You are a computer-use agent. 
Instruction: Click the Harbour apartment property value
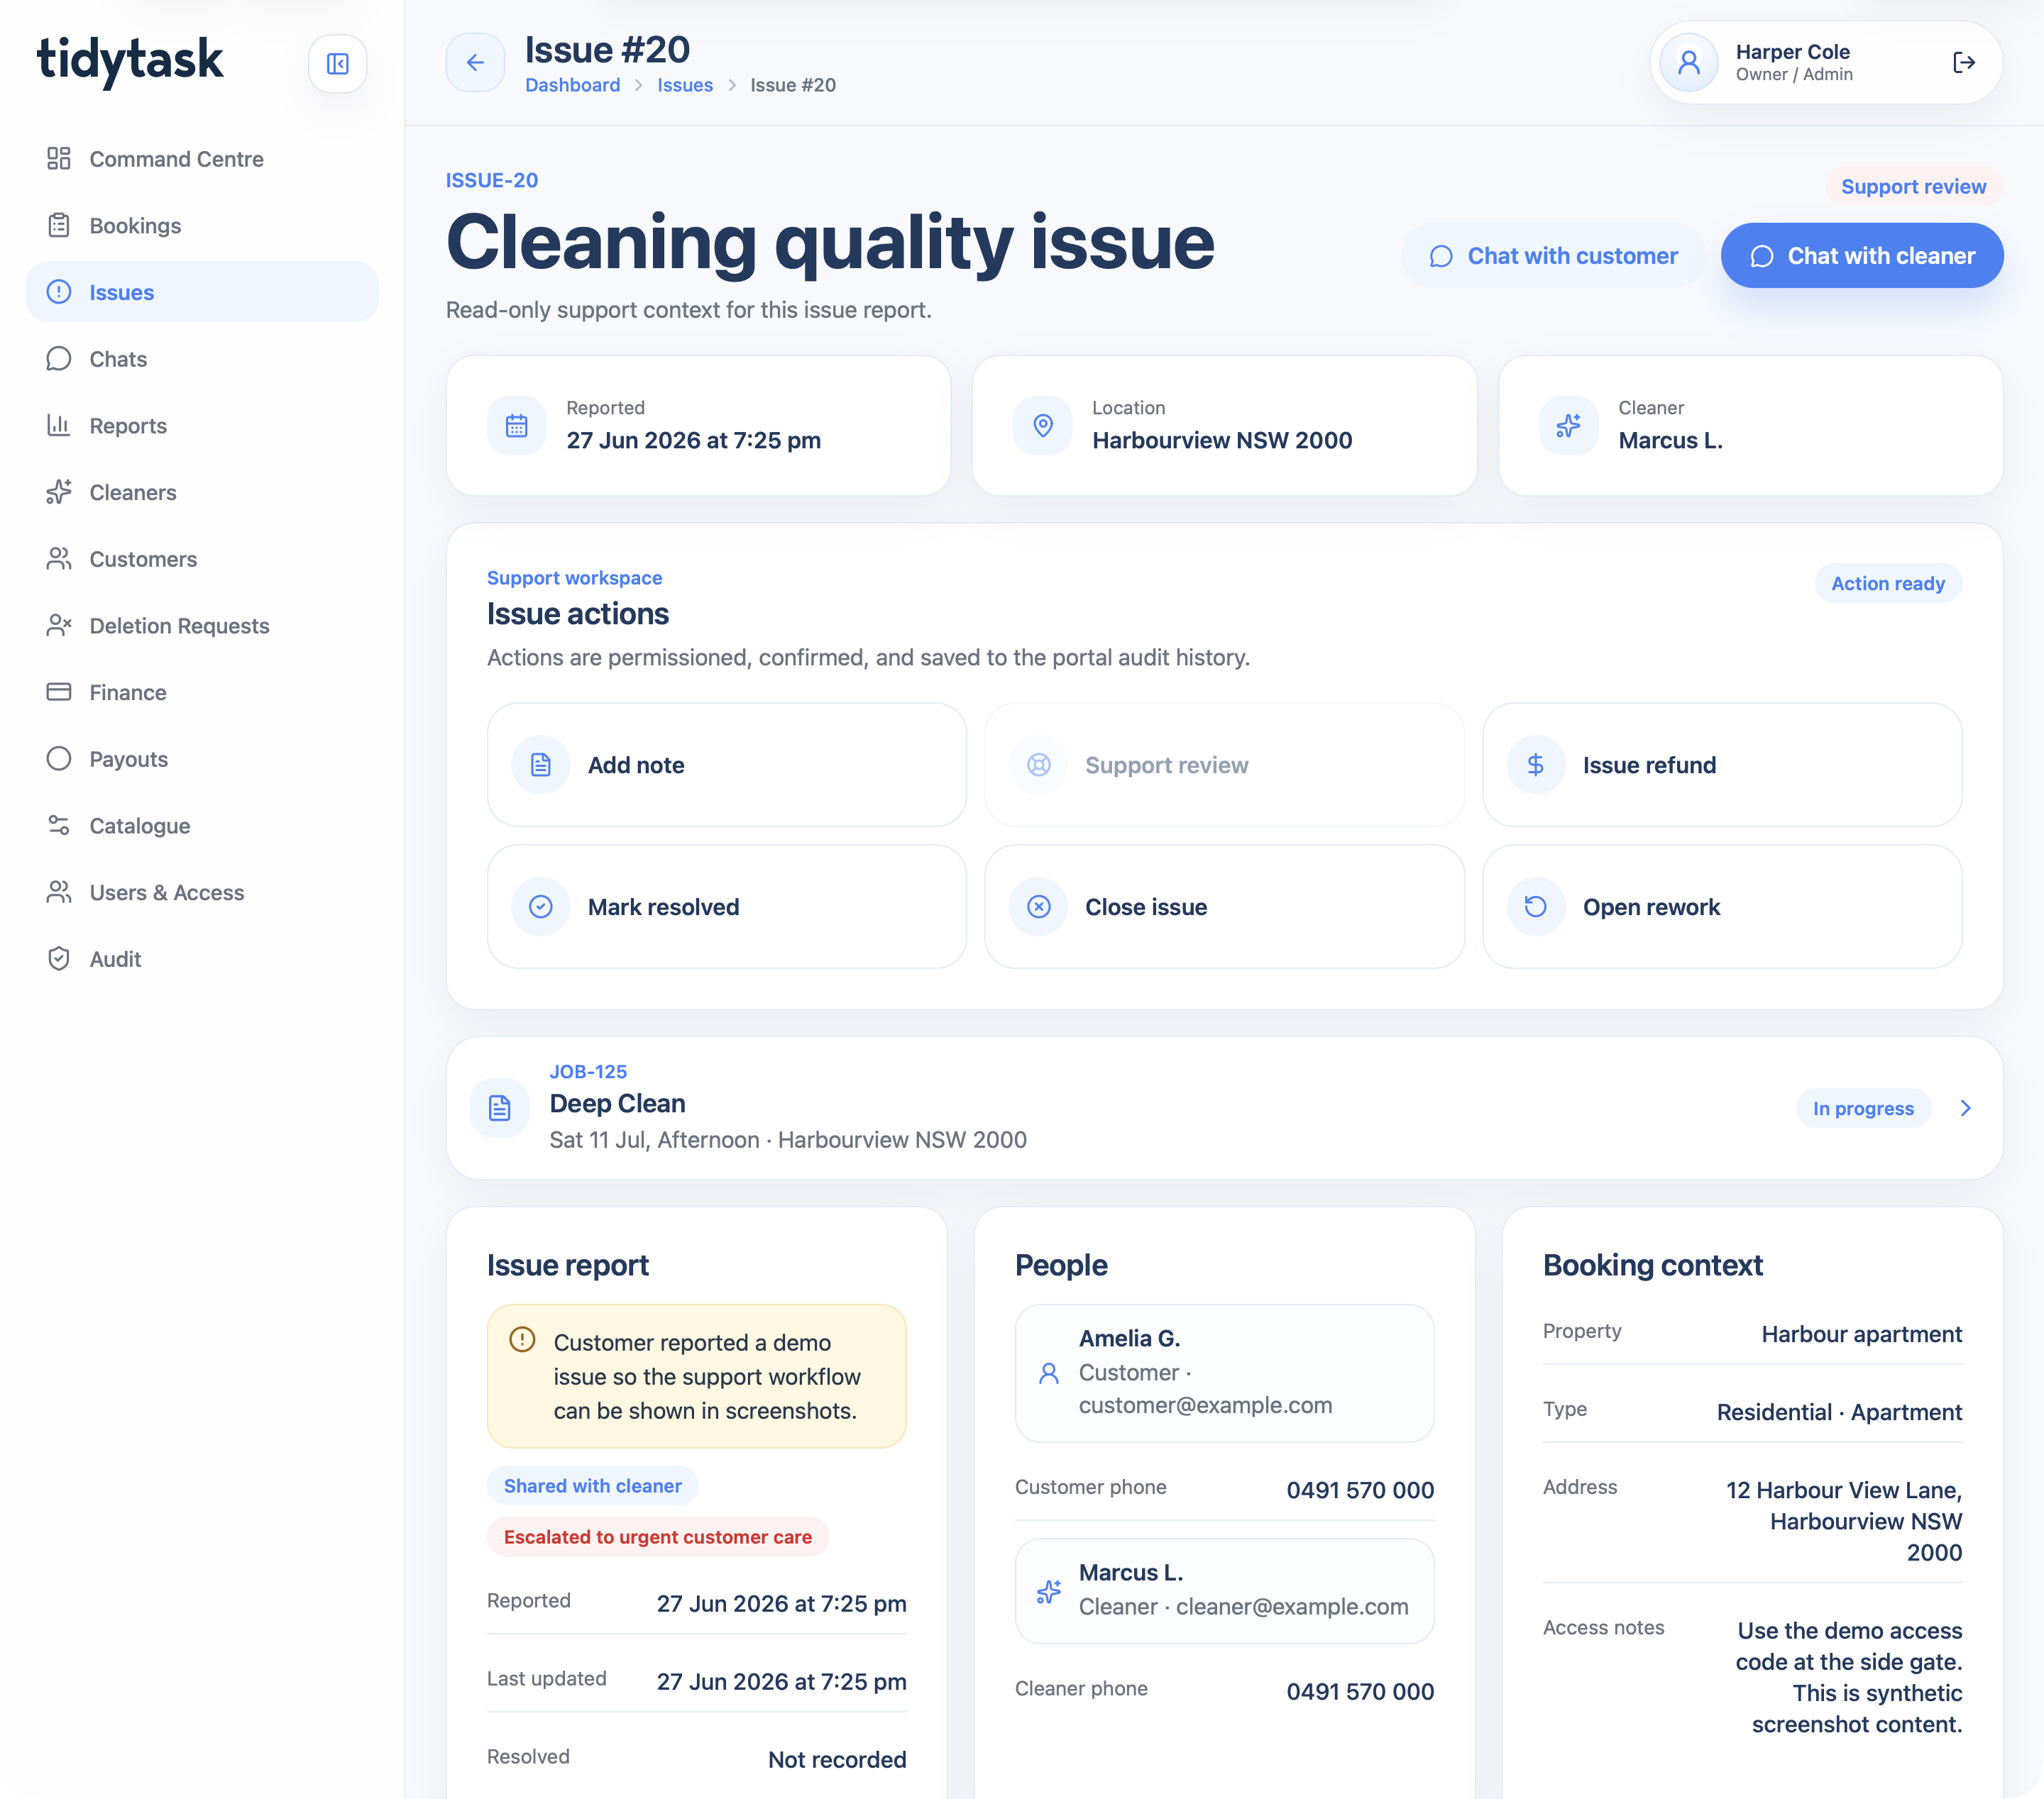click(1861, 1334)
